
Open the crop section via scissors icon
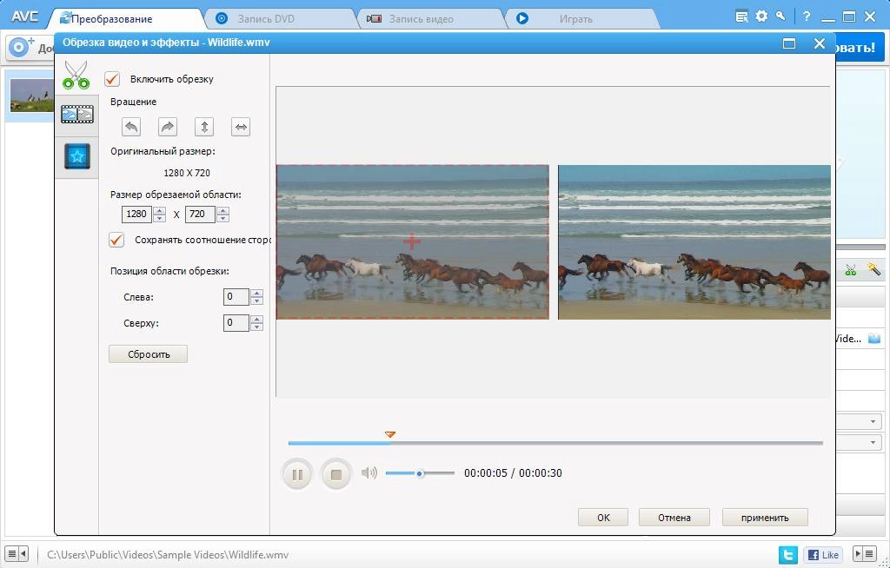click(76, 75)
